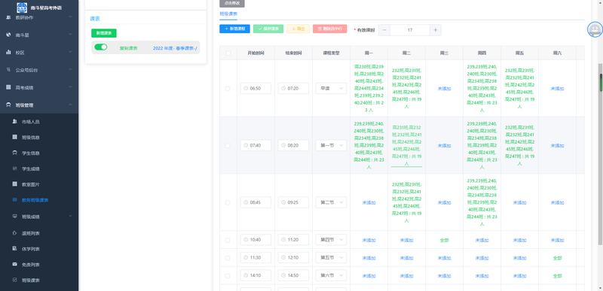Click the icon beside 退班列表
The width and height of the screenshot is (603, 291).
[x=14, y=233]
